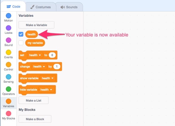This screenshot has height=126, width=175.
Task: Expand variable dropdown in change block
Action: pos(39,66)
